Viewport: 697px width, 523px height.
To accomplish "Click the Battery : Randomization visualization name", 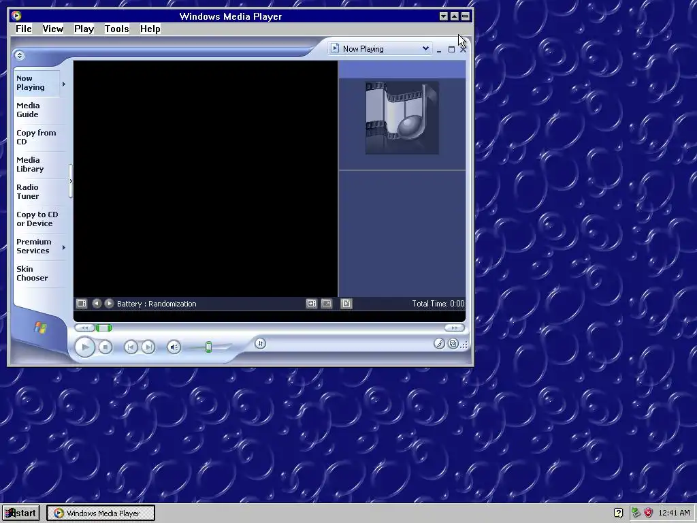I will pyautogui.click(x=157, y=304).
